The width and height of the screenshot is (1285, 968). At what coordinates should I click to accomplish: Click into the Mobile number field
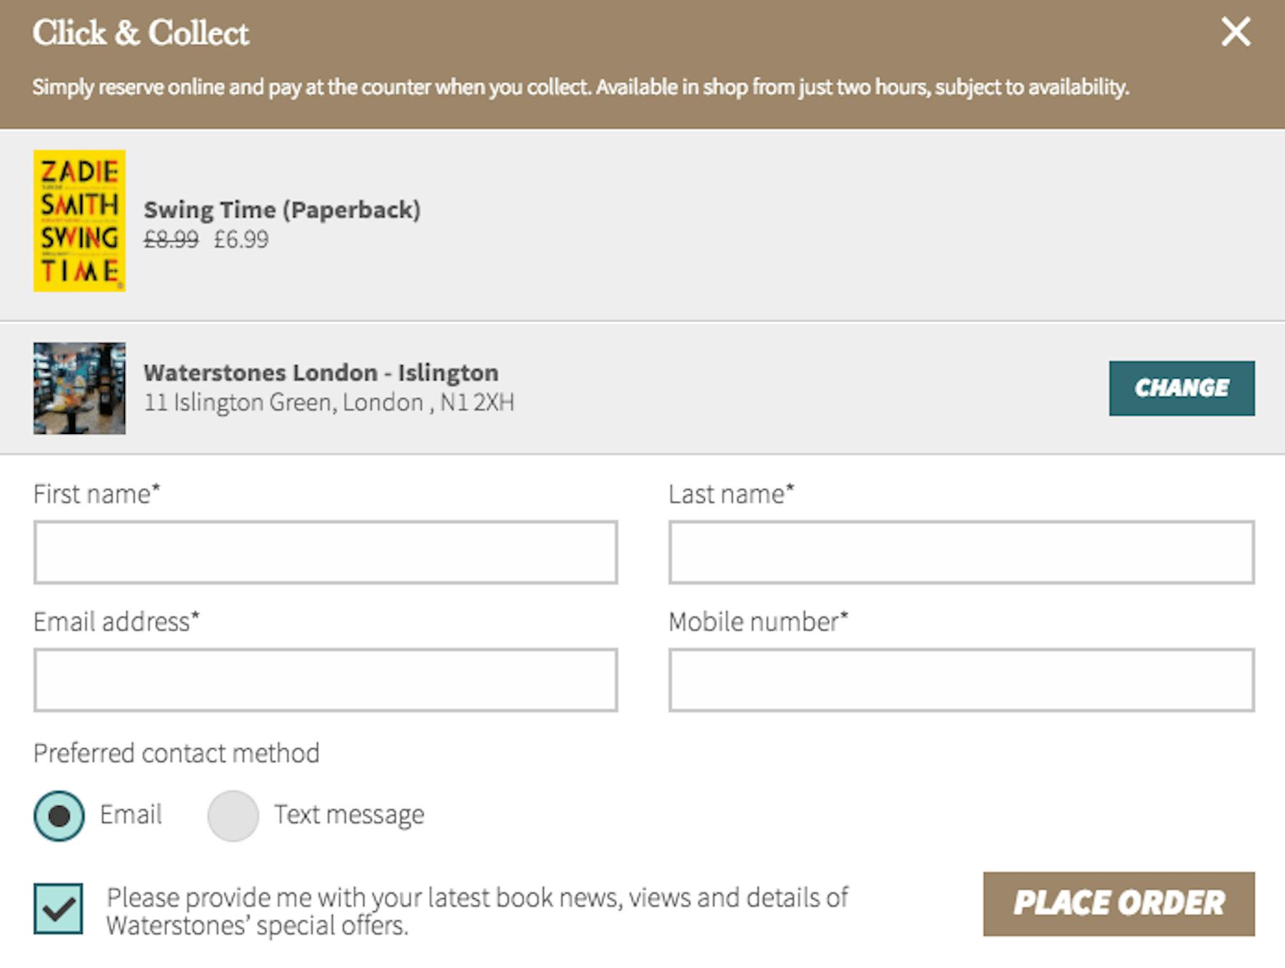(x=962, y=680)
